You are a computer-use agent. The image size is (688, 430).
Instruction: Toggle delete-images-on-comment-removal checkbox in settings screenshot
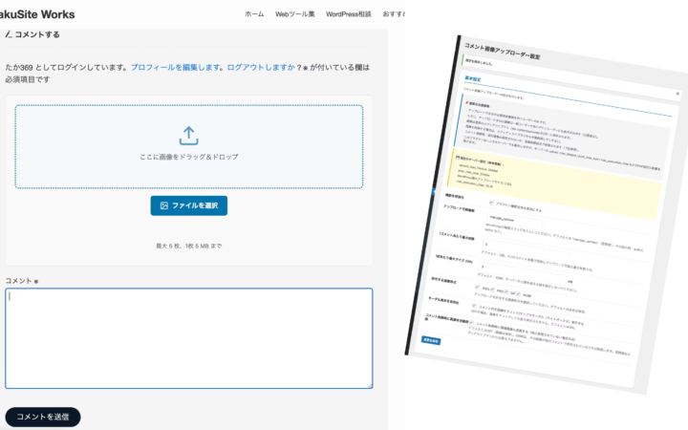(x=471, y=323)
